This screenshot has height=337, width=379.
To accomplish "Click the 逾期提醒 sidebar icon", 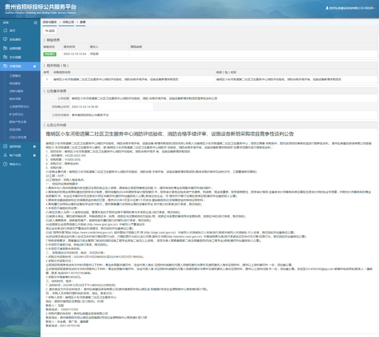I will 5,48.
